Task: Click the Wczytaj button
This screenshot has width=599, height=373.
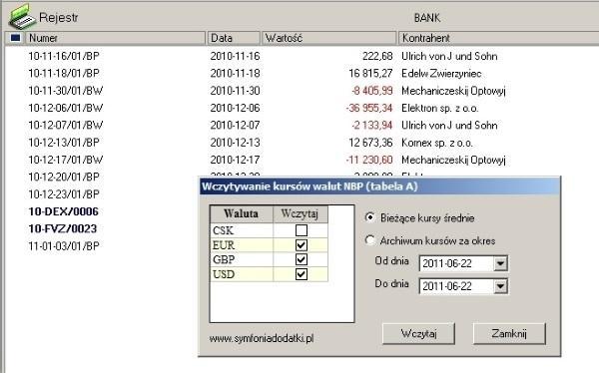Action: tap(418, 334)
